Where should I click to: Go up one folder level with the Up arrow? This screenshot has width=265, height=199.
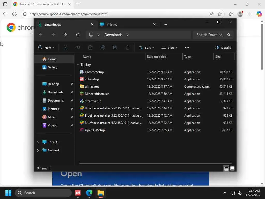pos(65,35)
